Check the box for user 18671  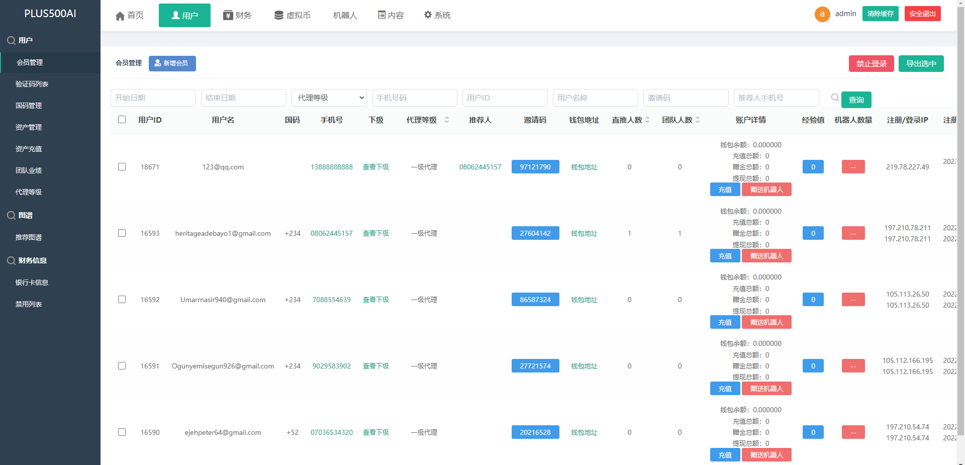pos(122,167)
